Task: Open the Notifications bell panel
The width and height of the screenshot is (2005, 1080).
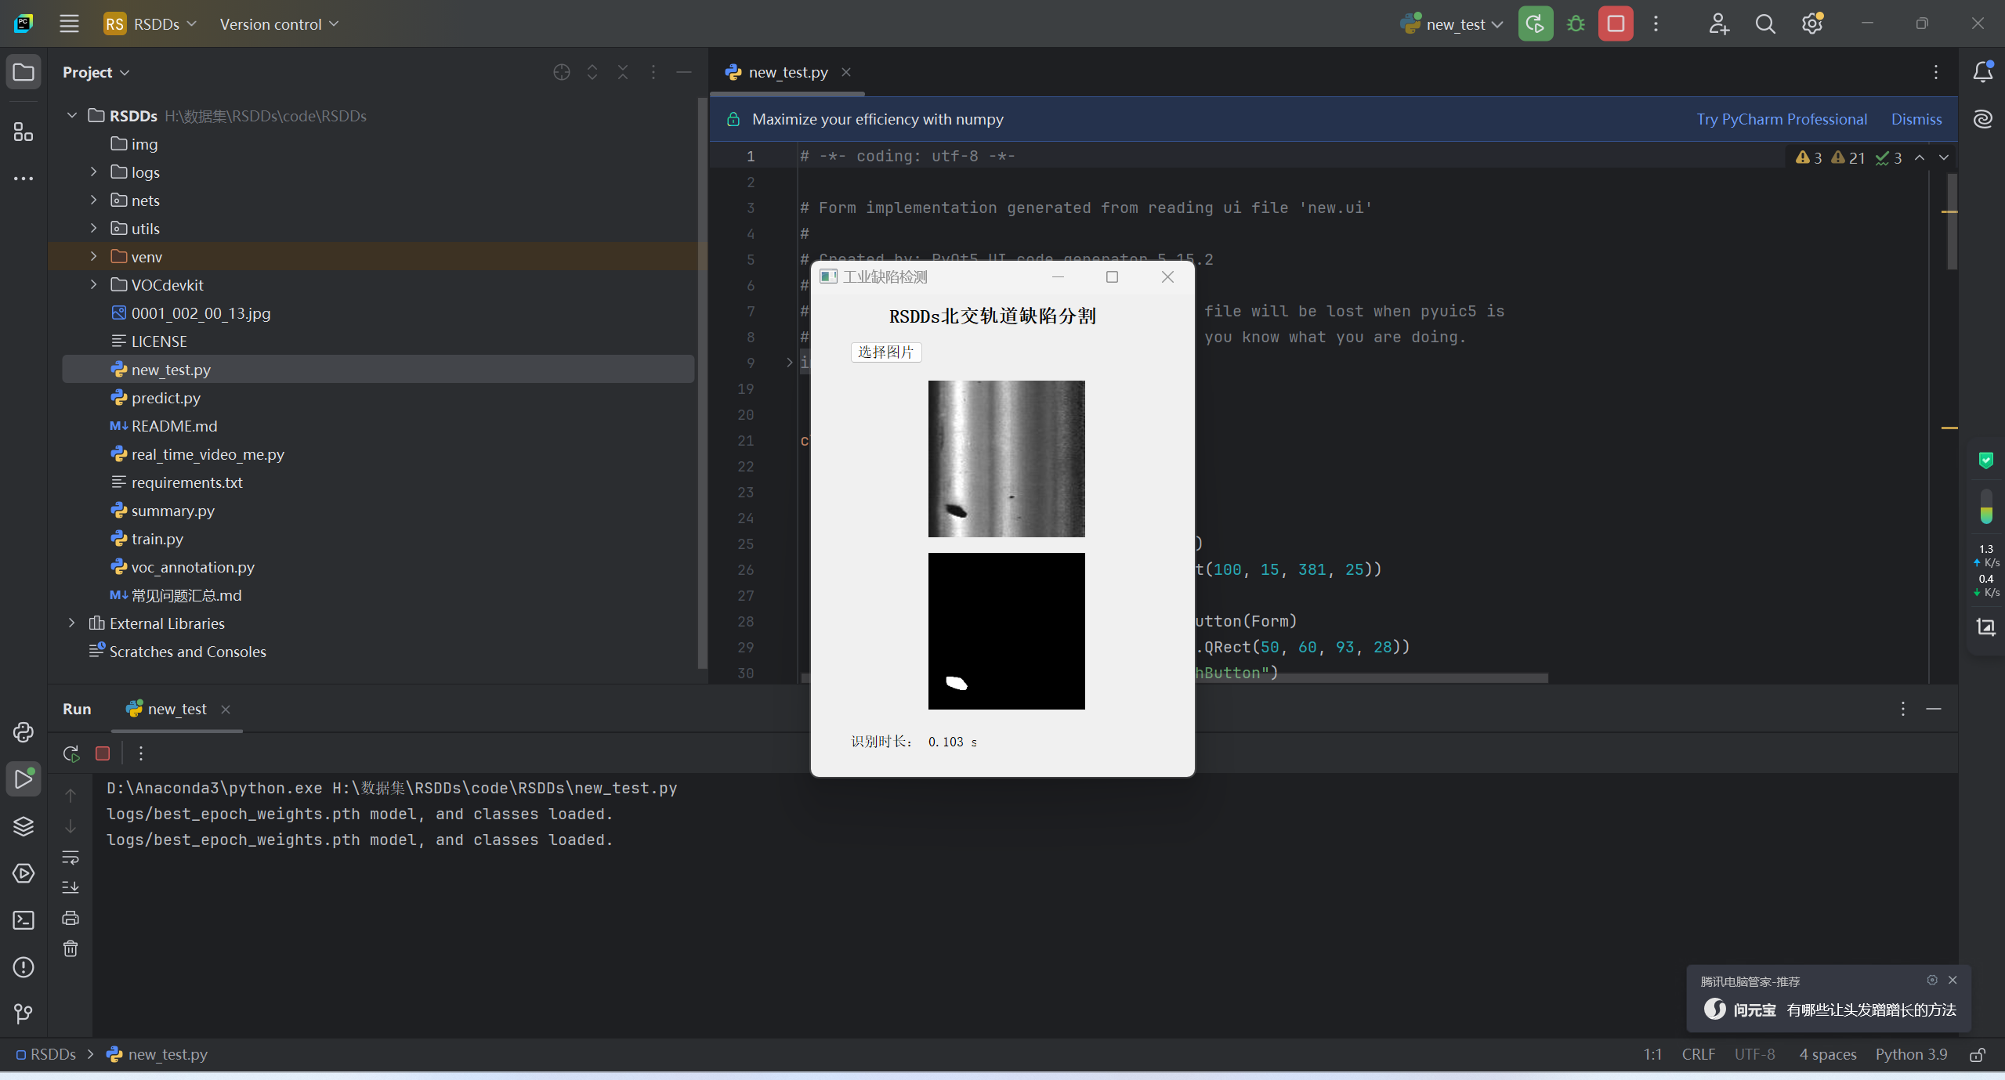Action: tap(1983, 72)
